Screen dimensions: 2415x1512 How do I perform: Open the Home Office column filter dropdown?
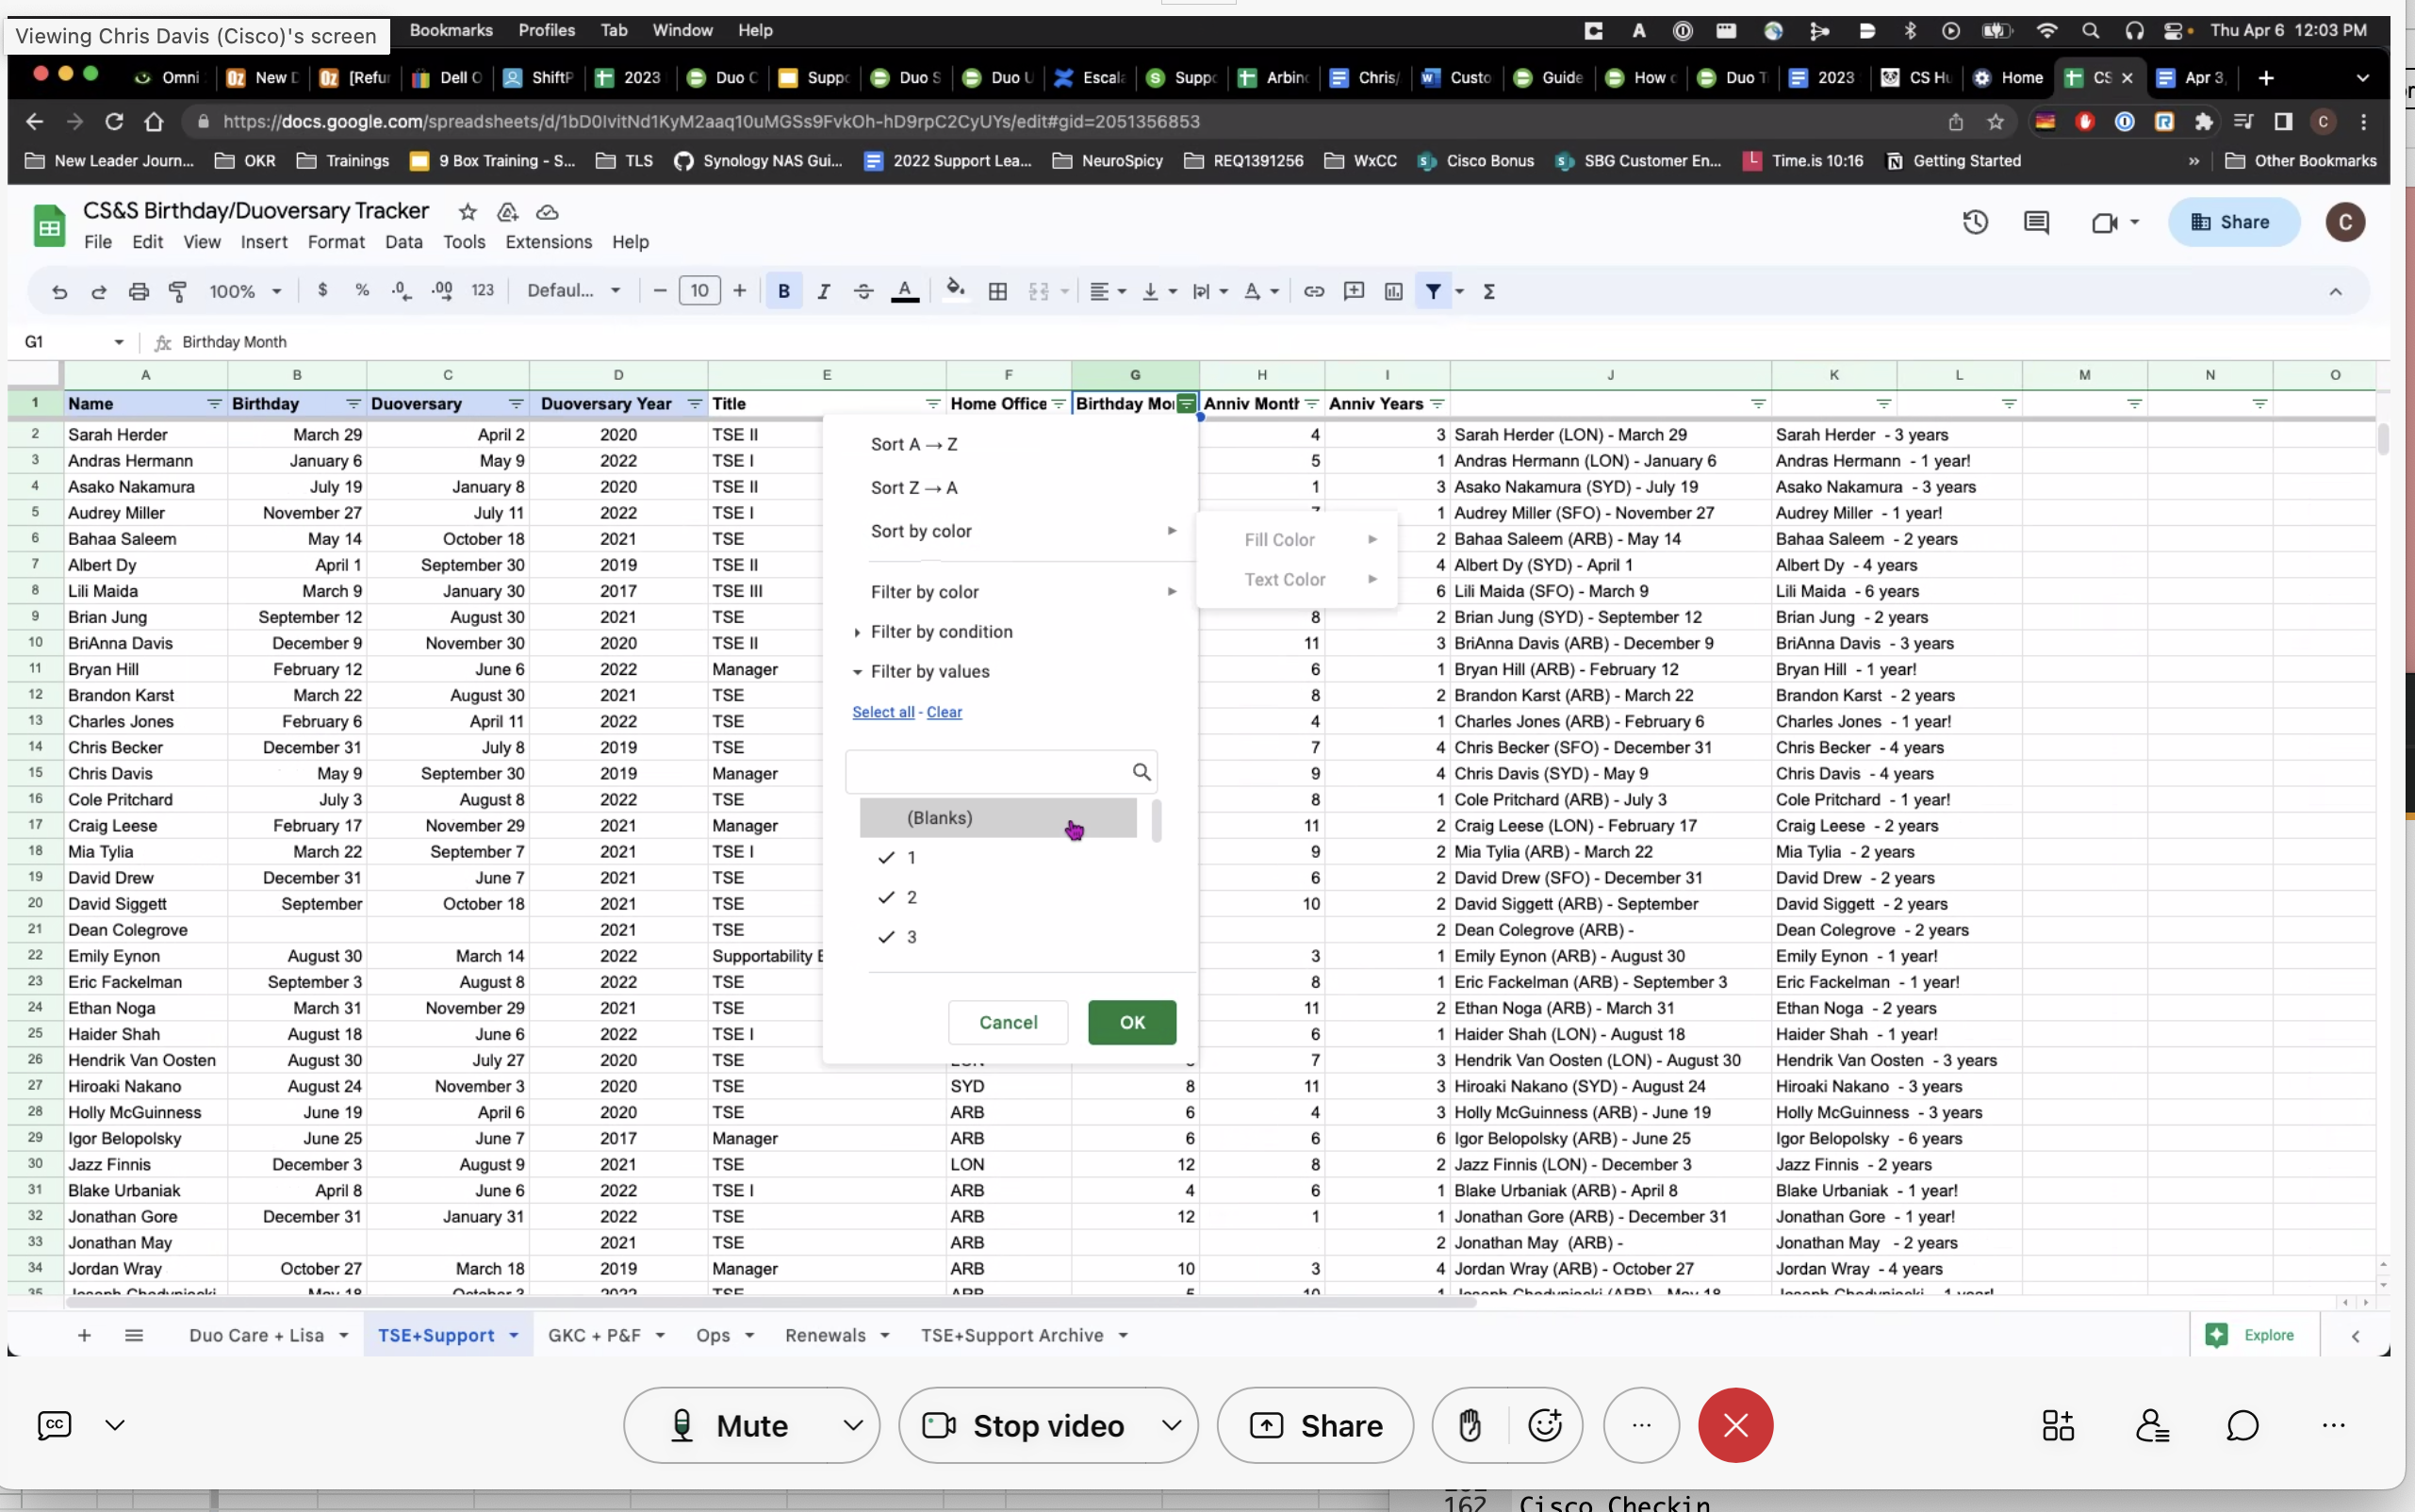1058,404
